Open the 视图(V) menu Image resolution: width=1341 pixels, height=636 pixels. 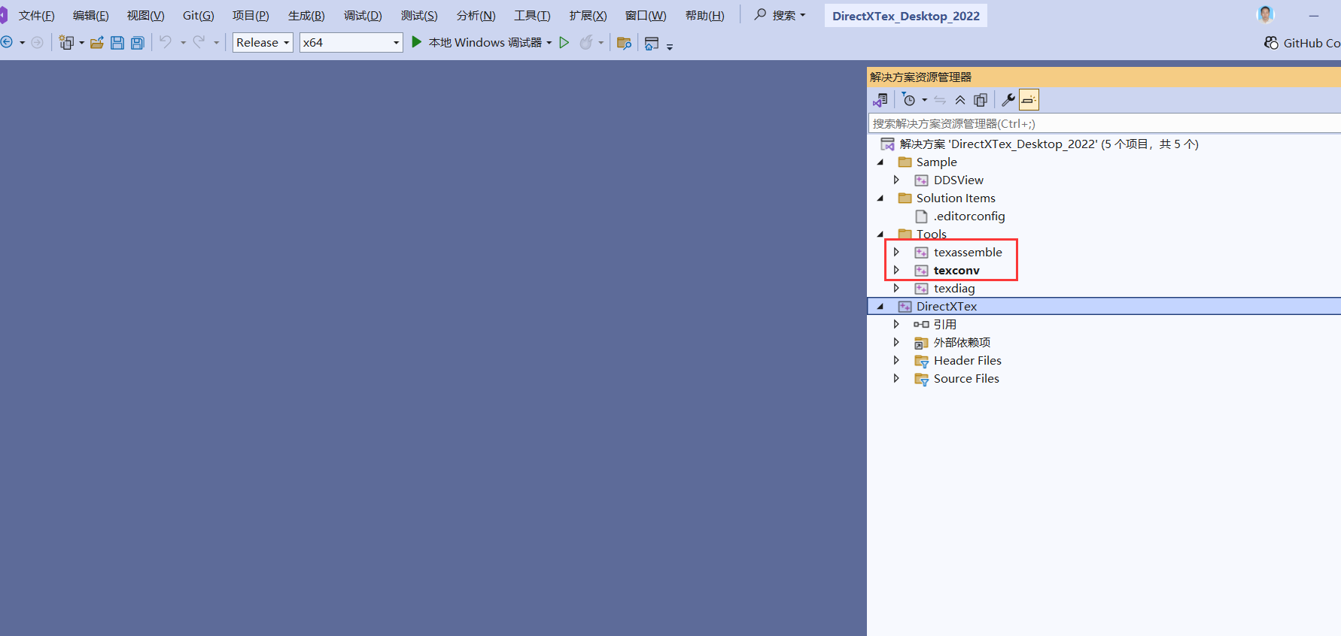(x=145, y=16)
